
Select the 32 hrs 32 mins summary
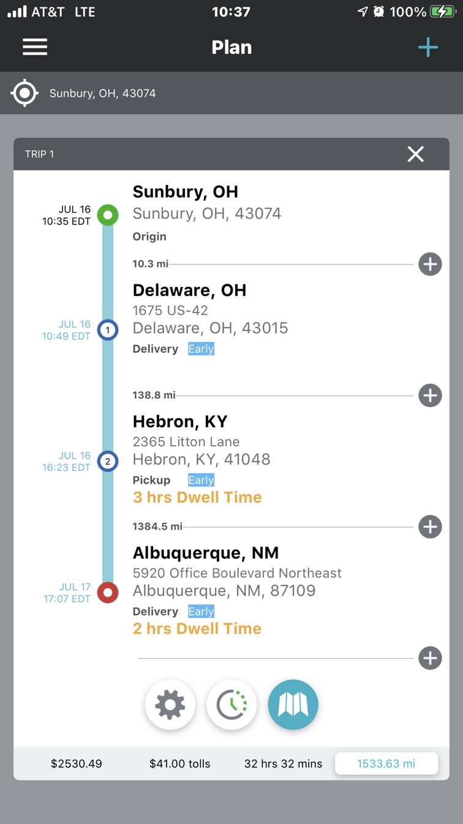[x=283, y=763]
